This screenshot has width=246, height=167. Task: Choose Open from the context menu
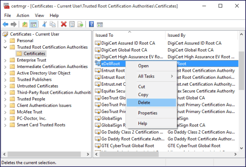click(x=151, y=66)
